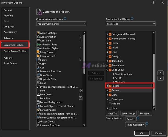
Task: Click the Format Object icon
Action: [38, 106]
